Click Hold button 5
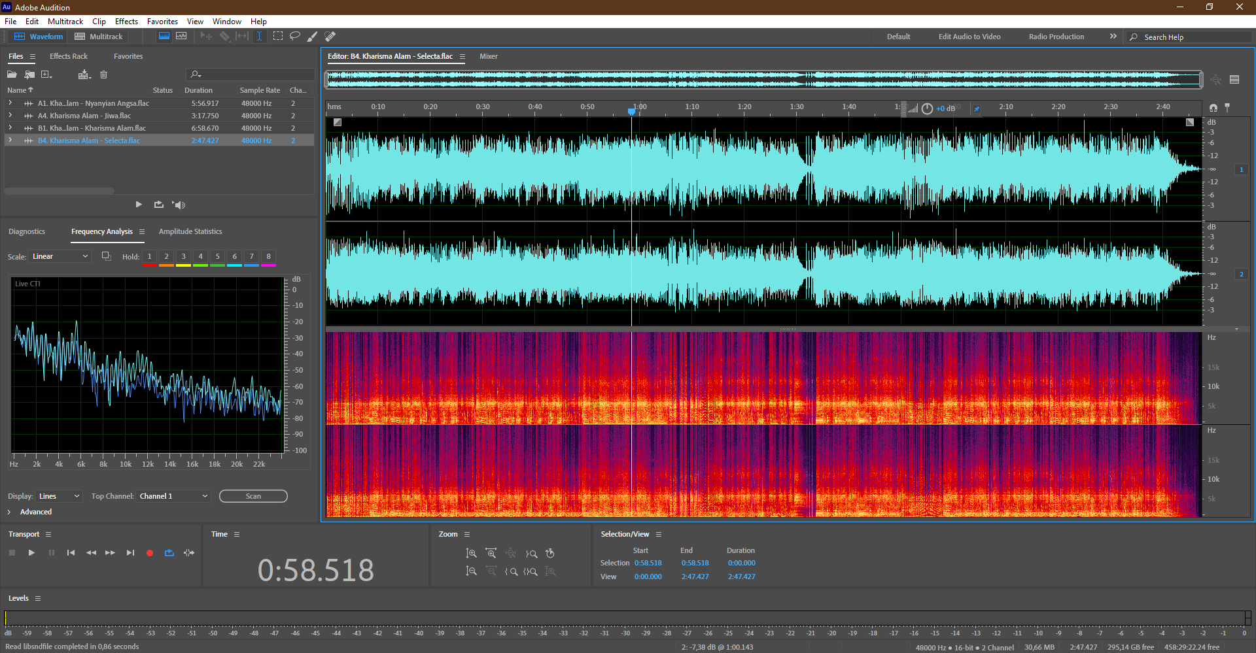Viewport: 1256px width, 653px height. [218, 256]
